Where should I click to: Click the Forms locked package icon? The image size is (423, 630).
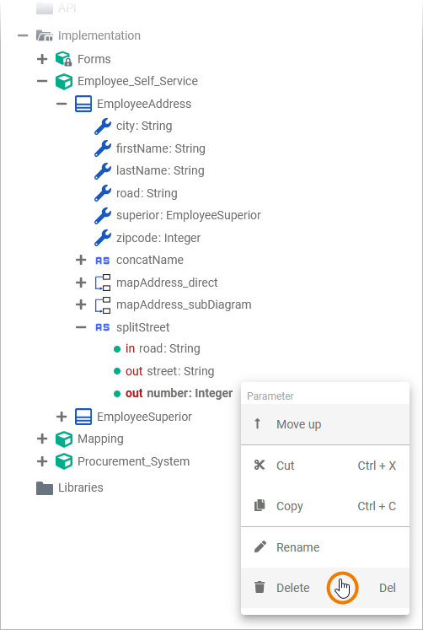63,59
